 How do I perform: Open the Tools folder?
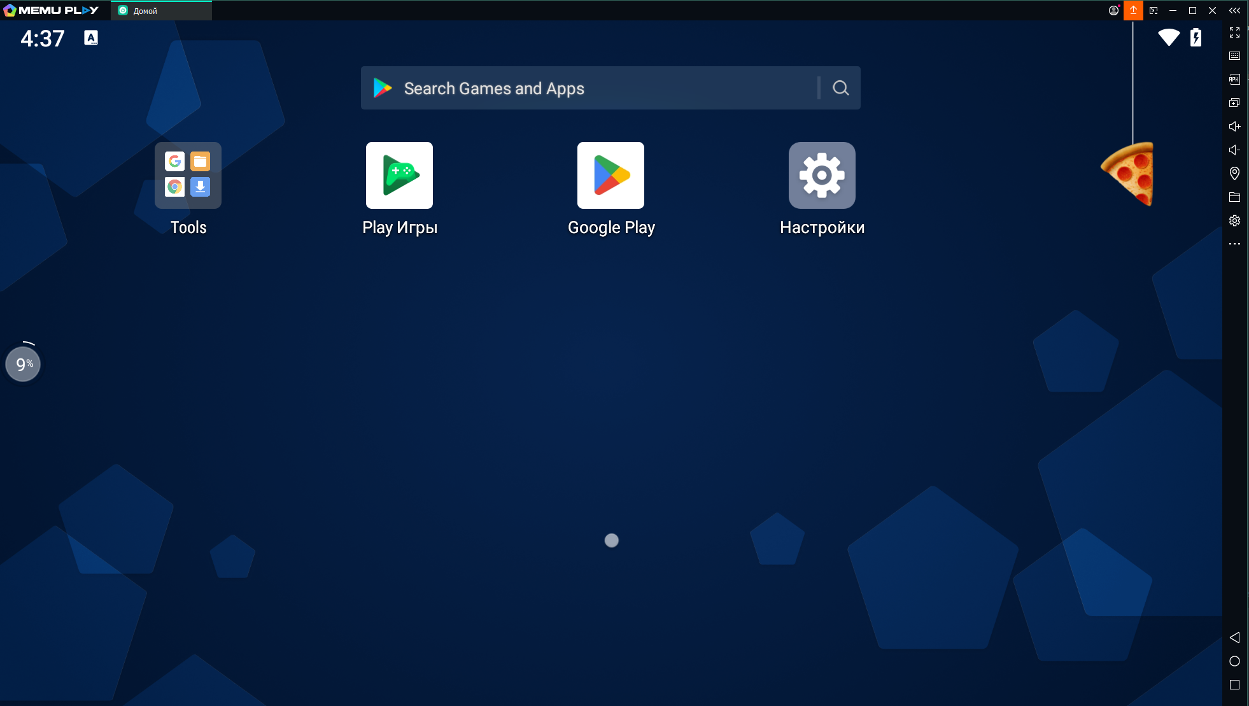[x=188, y=176]
